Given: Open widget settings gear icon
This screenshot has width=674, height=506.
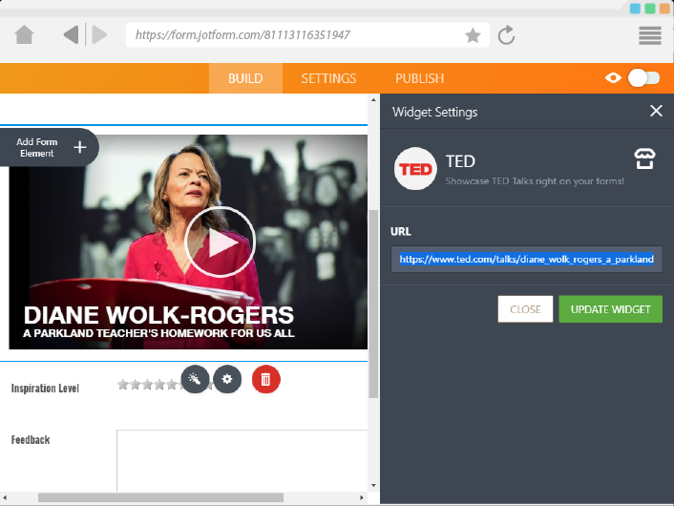Looking at the screenshot, I should pyautogui.click(x=227, y=379).
